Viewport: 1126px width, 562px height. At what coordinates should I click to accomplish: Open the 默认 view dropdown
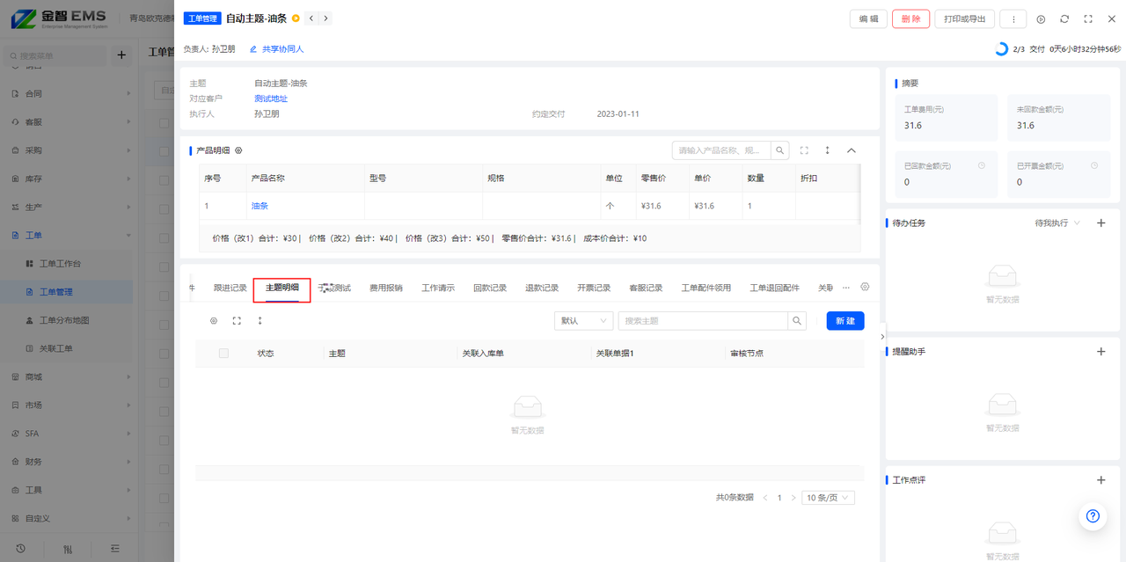[x=584, y=321]
